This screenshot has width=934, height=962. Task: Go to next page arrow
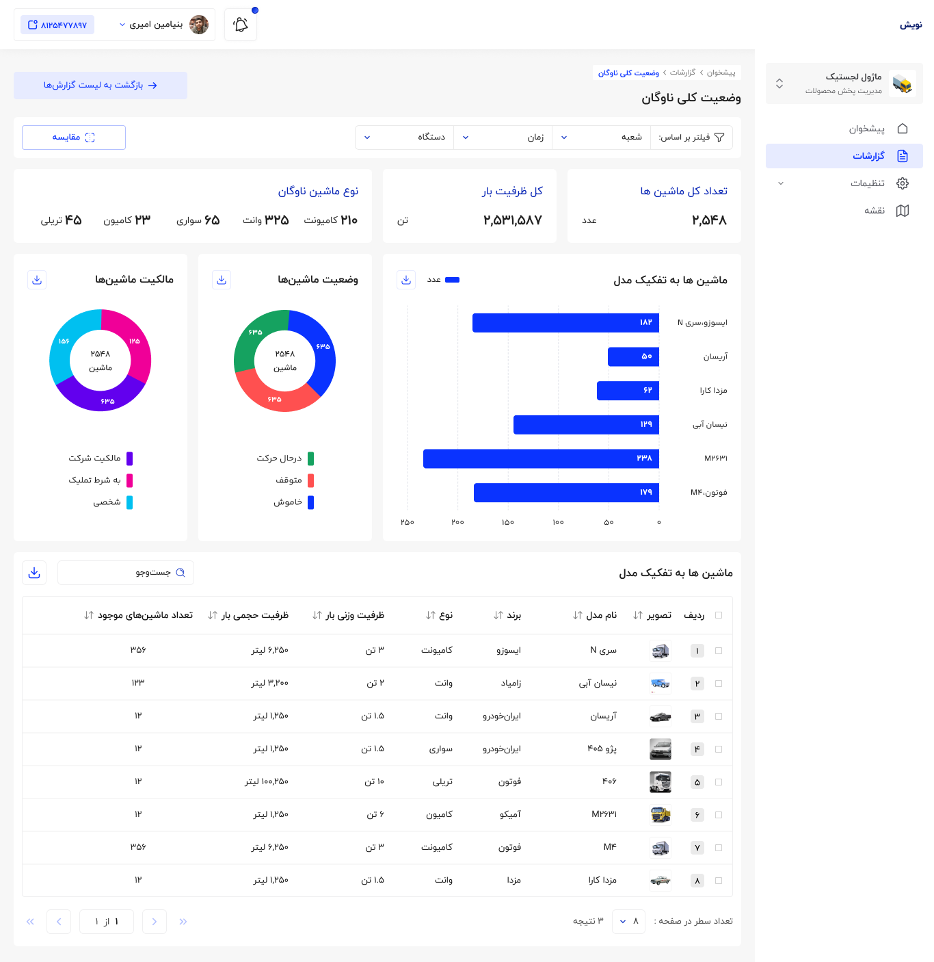(59, 922)
